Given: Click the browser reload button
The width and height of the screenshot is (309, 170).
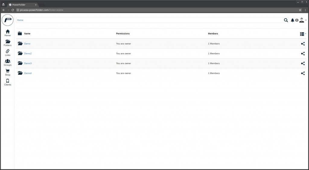Looking at the screenshot, I should click(13, 10).
